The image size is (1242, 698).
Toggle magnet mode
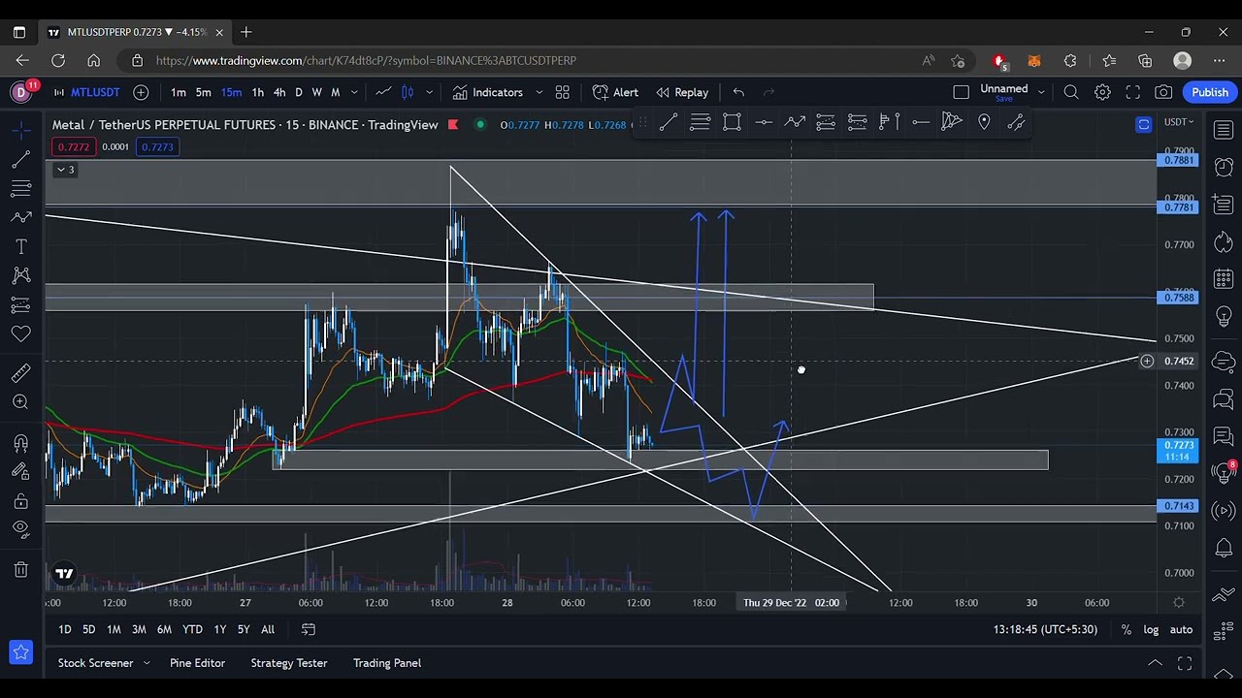coord(20,443)
